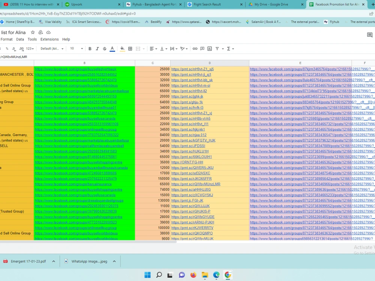This screenshot has height=281, width=375.
Task: Toggle strikethrough formatting
Action: (x=105, y=48)
